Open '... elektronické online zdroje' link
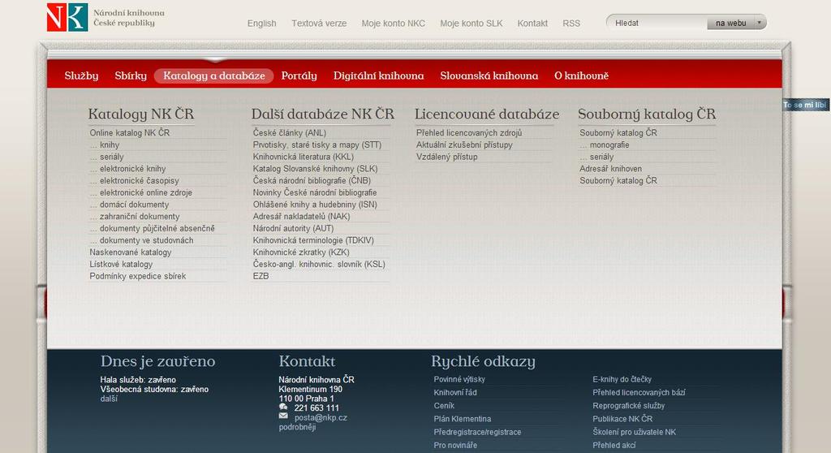The image size is (831, 453). [x=141, y=192]
